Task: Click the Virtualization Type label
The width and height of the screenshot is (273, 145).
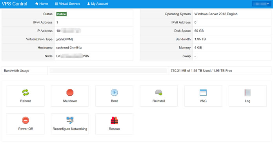Action: pyautogui.click(x=39, y=39)
